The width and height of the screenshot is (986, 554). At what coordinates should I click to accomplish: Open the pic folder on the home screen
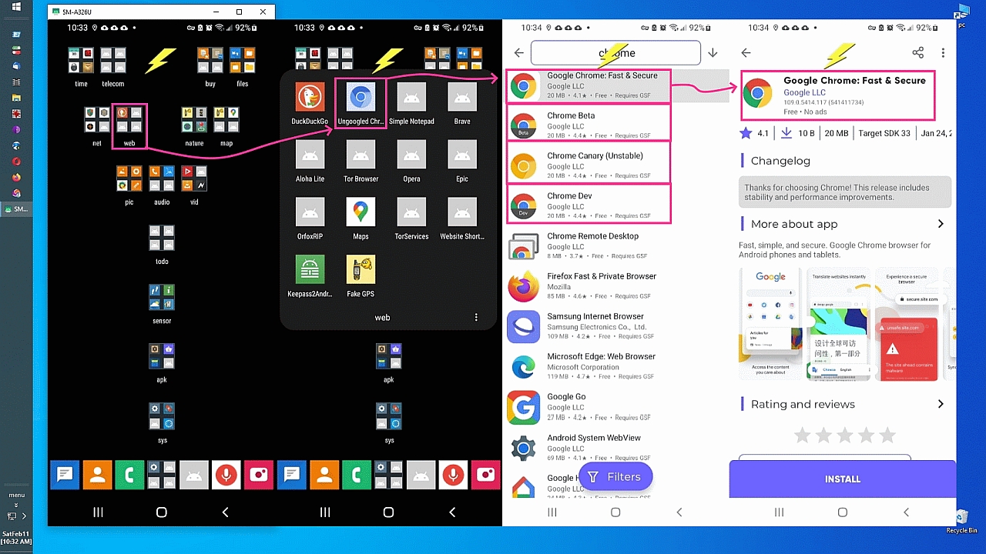[129, 185]
